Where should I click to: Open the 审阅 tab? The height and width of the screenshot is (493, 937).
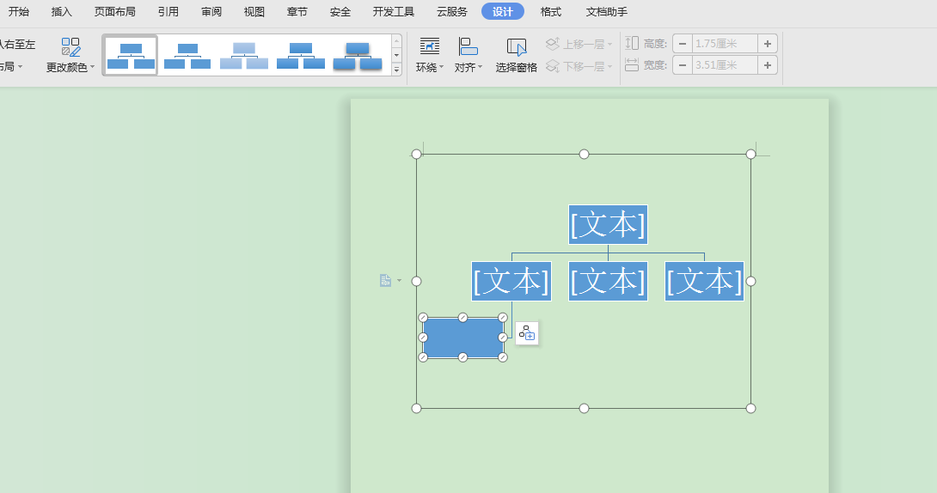click(x=211, y=11)
